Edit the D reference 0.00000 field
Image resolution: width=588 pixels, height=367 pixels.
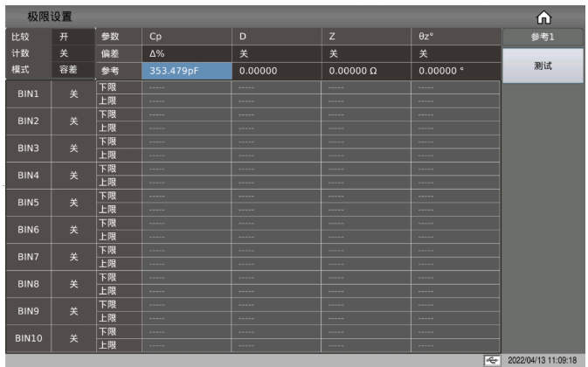(276, 71)
